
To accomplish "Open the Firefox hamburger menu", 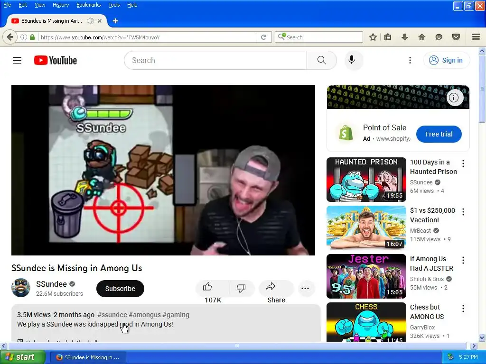I will coord(476,37).
